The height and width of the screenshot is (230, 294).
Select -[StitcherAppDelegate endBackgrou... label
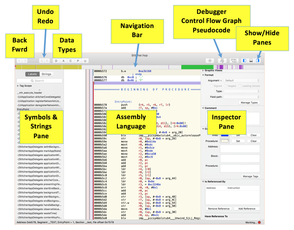[39, 201]
